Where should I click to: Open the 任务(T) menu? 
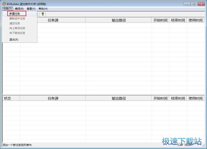pyautogui.click(x=8, y=9)
